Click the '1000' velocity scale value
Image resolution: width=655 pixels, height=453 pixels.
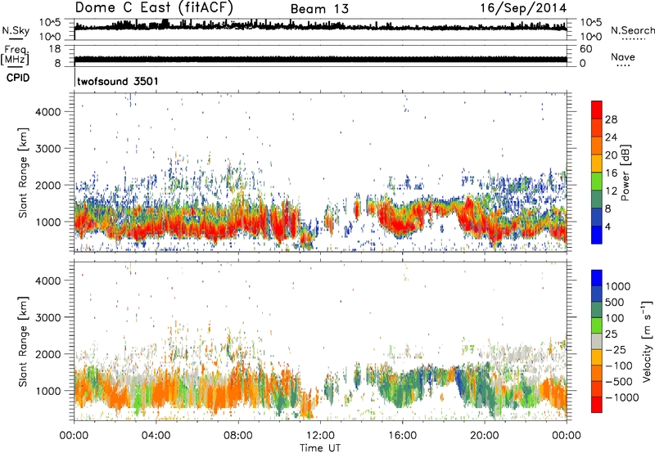coord(617,286)
